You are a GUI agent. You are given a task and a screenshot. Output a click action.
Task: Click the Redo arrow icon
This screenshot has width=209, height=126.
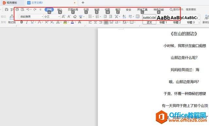pos(35,9)
